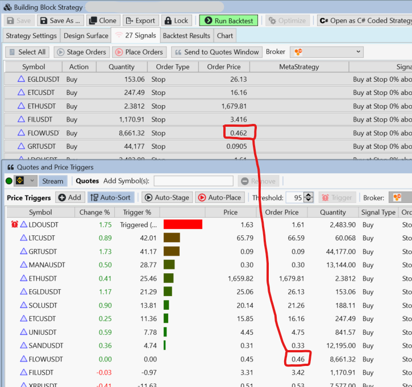The height and width of the screenshot is (387, 412).
Task: Click the Threshold spinner arrows
Action: (x=309, y=198)
